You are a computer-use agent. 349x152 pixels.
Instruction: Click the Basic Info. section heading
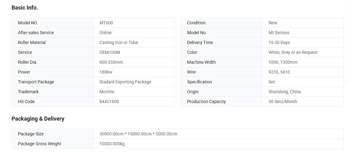(x=25, y=8)
